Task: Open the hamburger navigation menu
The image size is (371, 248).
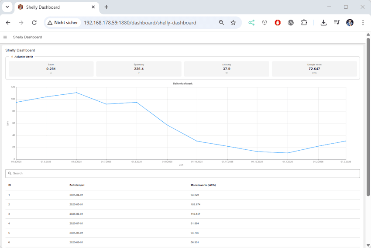Action: tap(5, 37)
